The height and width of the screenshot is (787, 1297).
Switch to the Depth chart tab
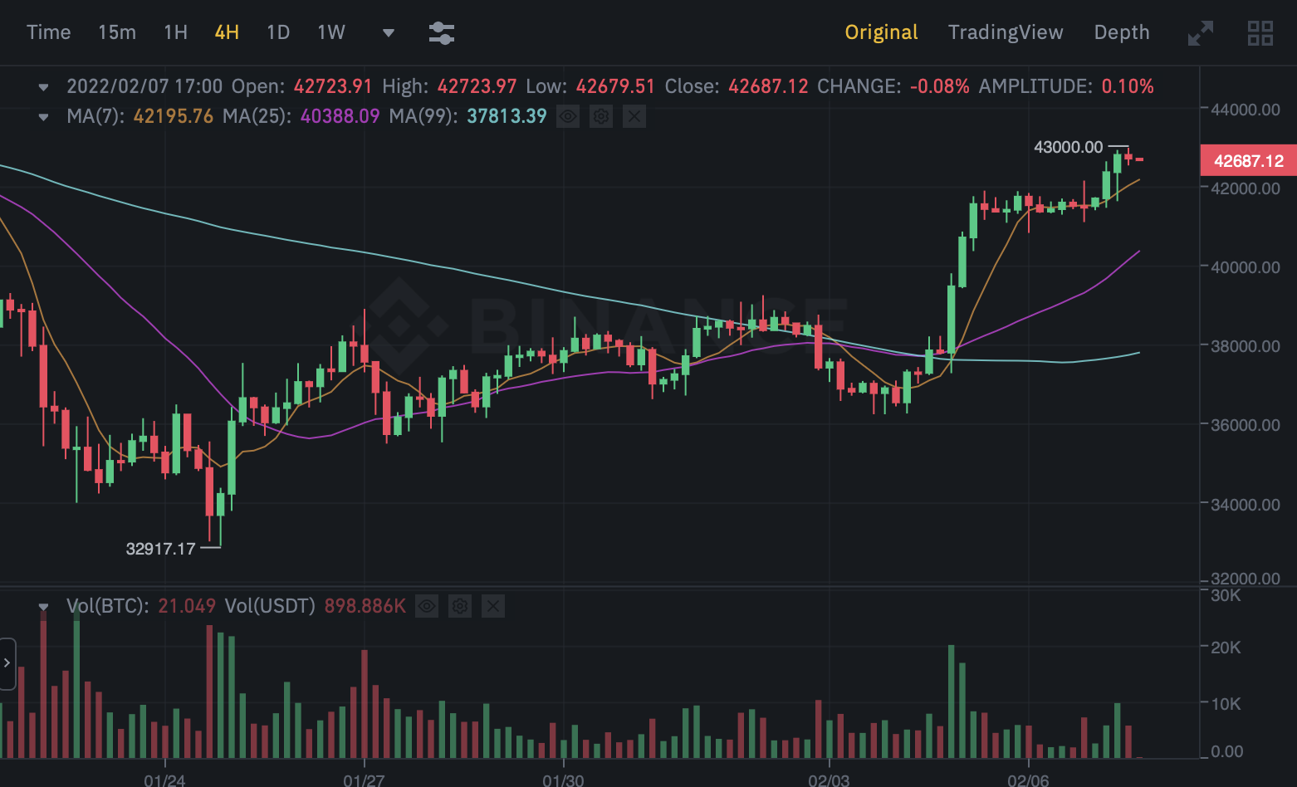tap(1122, 32)
